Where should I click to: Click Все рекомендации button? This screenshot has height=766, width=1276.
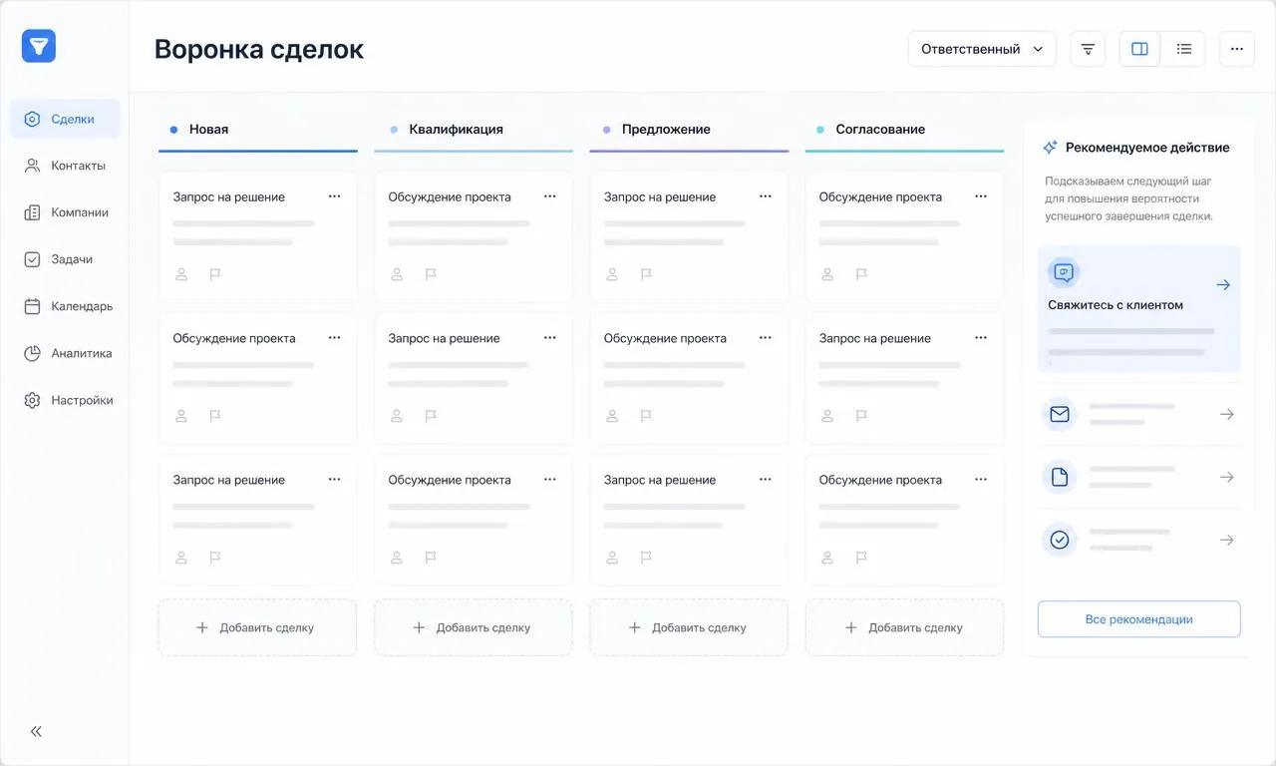pos(1138,619)
